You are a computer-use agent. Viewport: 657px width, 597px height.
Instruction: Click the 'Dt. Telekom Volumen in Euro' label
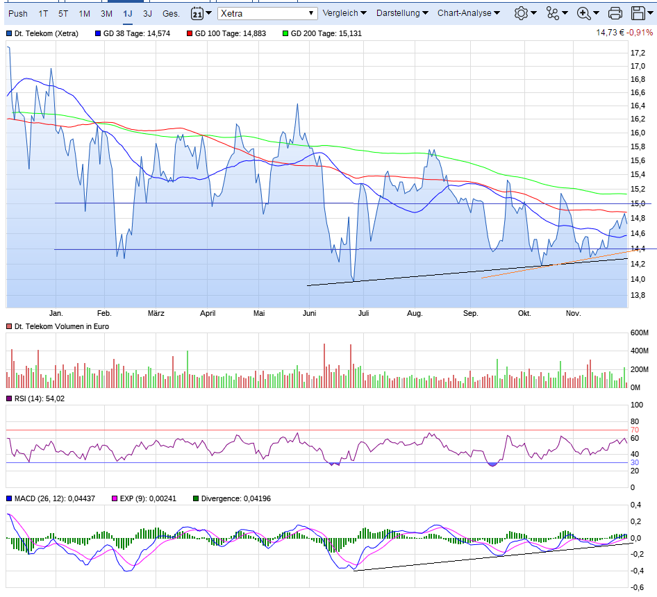tap(62, 326)
